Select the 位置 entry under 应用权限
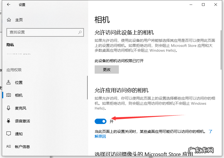 tap(18, 82)
